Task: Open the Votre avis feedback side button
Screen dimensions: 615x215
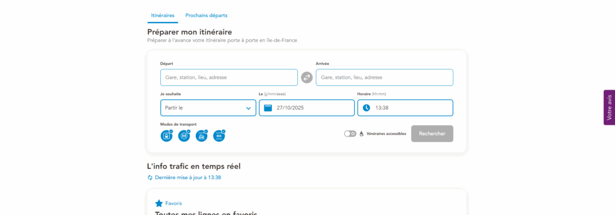Action: coord(609,107)
